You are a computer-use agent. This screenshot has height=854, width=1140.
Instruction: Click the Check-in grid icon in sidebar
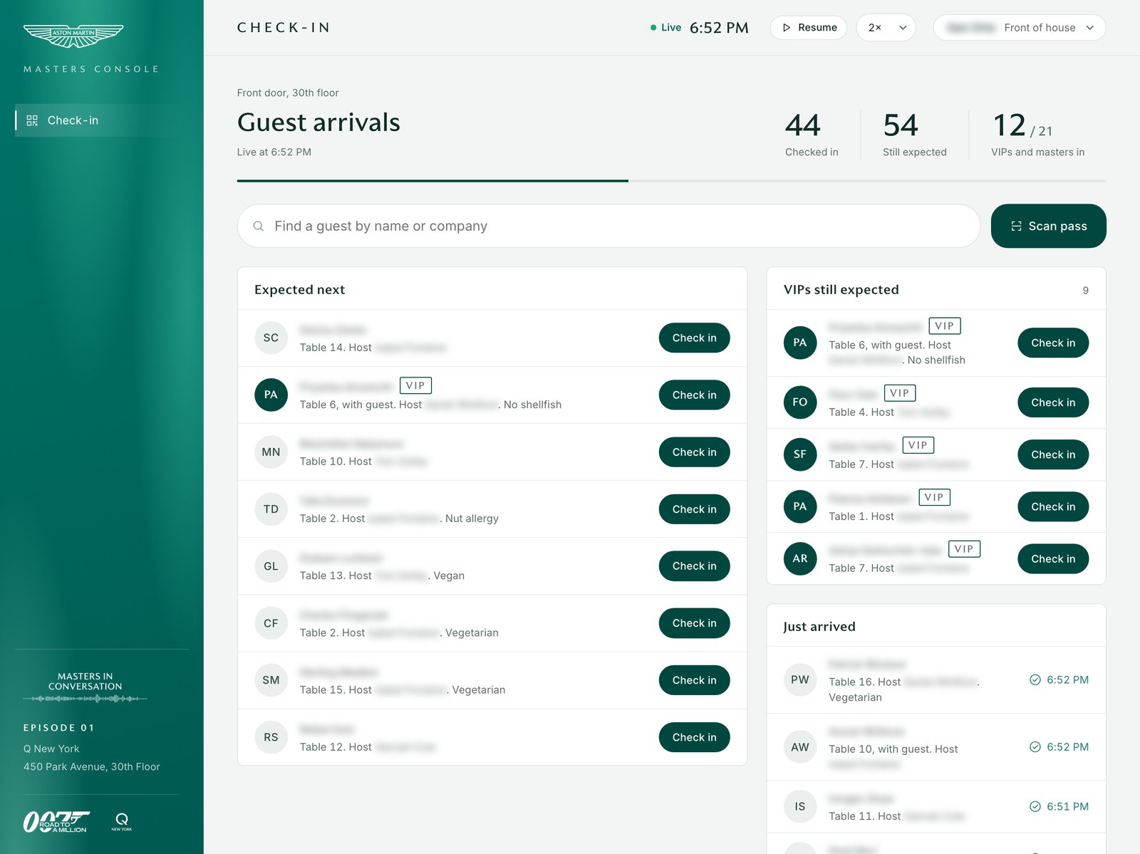(32, 120)
